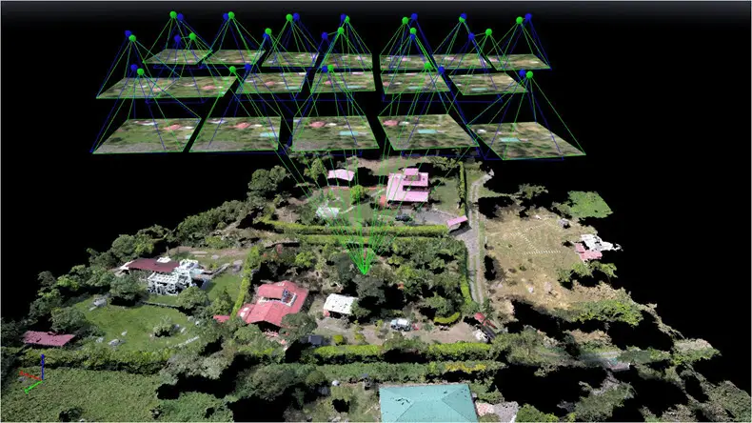
Task: Select the red-roofed house in the center
Action: tap(274, 302)
